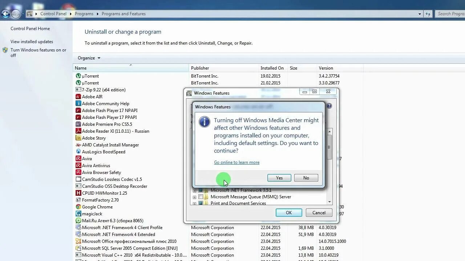Sort list by the Size column header
The height and width of the screenshot is (261, 465).
pyautogui.click(x=302, y=68)
